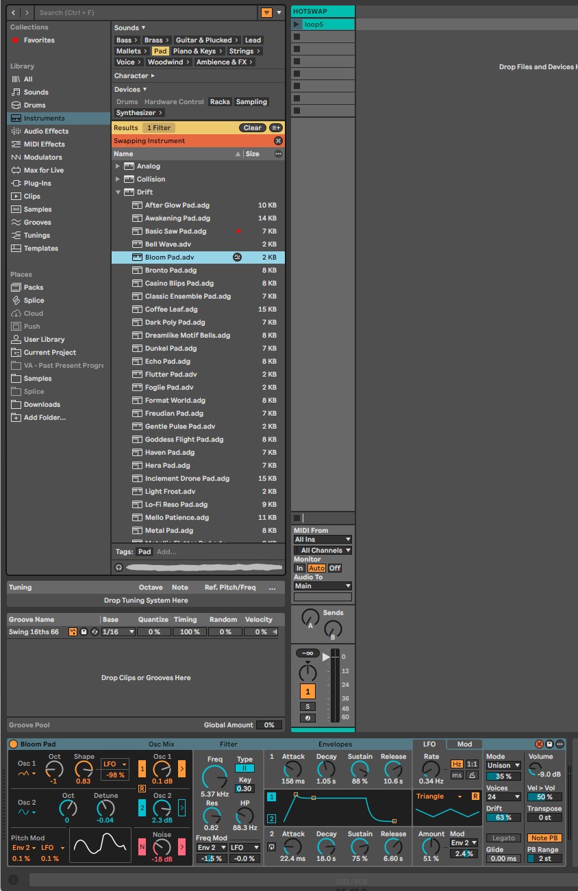Turn Monitor Off
The height and width of the screenshot is (891, 578).
coord(334,568)
